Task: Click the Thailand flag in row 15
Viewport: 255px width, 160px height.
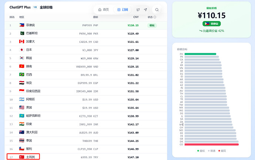Action: tap(22, 140)
